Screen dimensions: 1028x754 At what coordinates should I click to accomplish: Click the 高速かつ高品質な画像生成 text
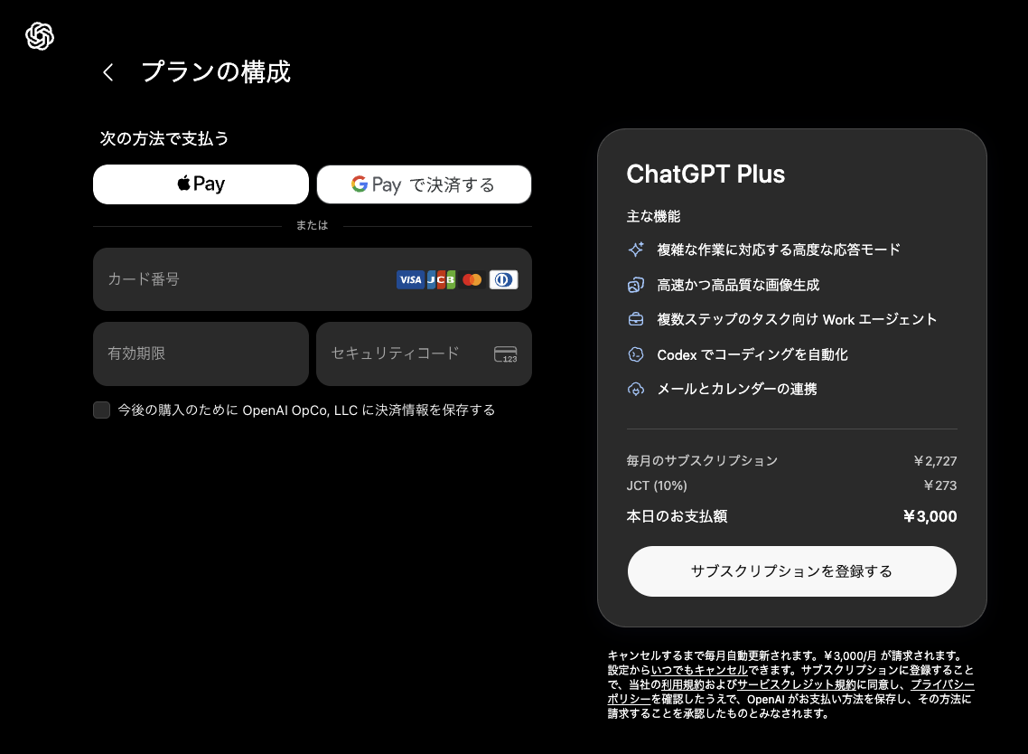[x=738, y=285]
